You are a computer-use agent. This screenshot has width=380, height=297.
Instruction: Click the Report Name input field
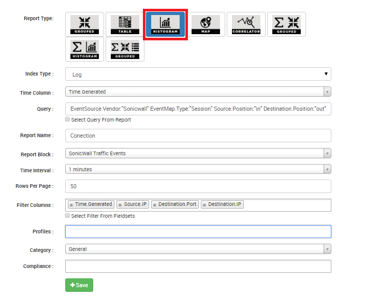pyautogui.click(x=198, y=136)
